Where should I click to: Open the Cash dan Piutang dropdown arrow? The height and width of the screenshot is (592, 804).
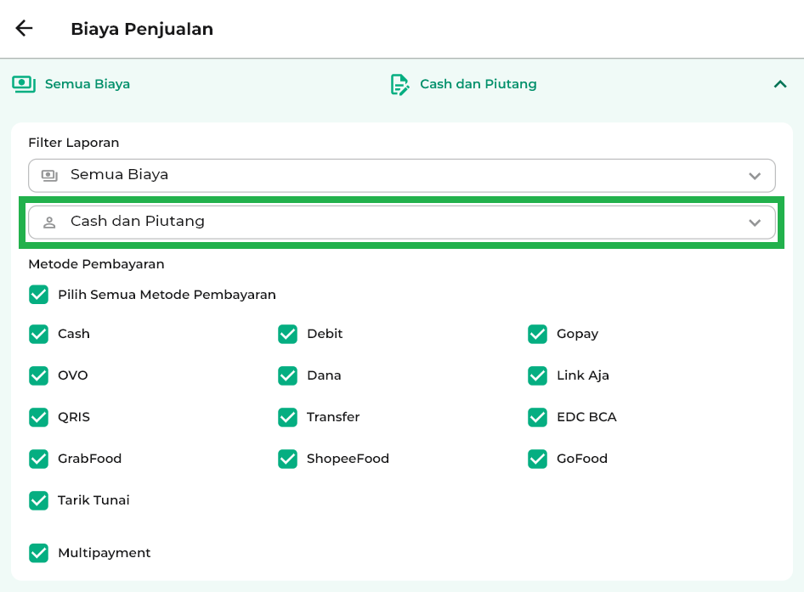pyautogui.click(x=754, y=223)
